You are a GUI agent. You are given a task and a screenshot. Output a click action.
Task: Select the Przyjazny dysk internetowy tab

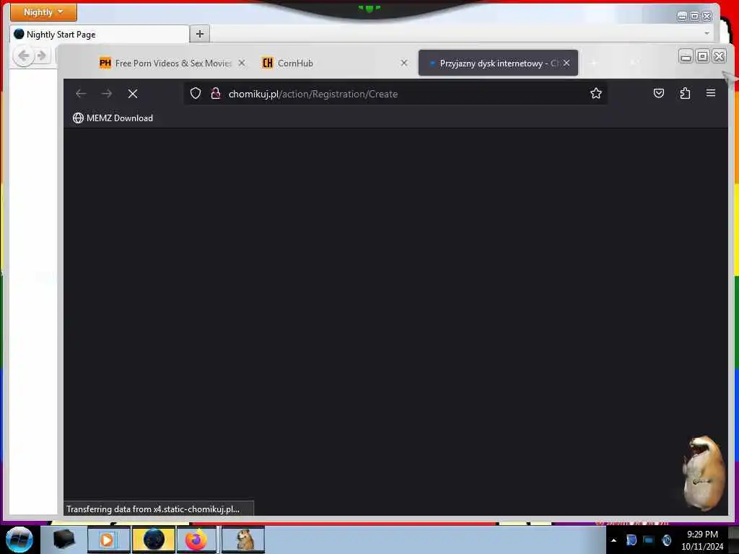(498, 63)
